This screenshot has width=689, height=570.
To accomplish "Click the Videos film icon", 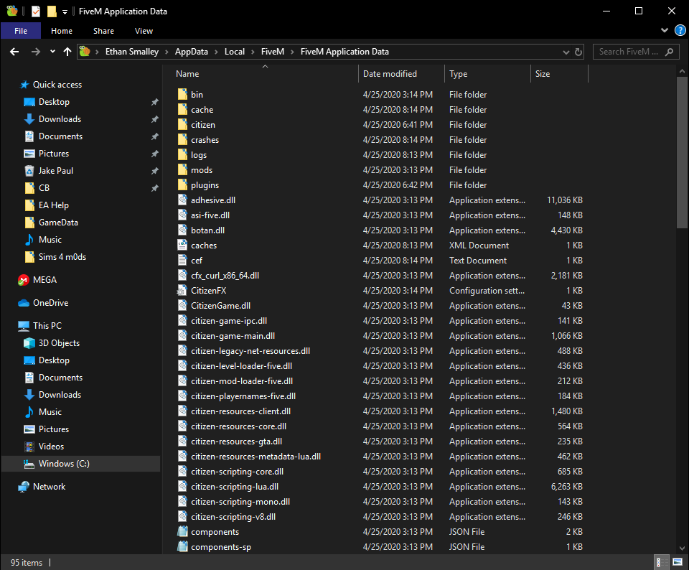I will point(29,447).
